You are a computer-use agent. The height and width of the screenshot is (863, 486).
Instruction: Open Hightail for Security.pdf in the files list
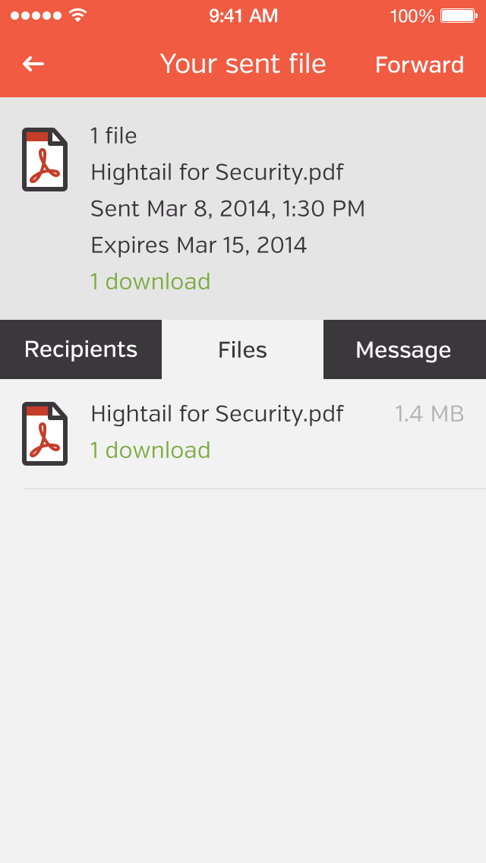216,414
